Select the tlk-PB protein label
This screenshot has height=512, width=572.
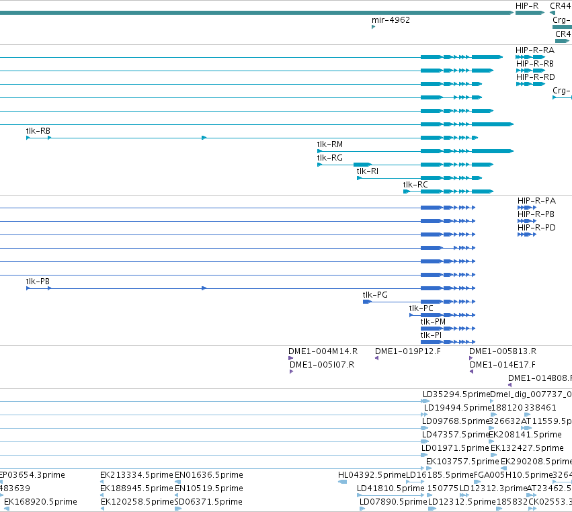pos(38,282)
